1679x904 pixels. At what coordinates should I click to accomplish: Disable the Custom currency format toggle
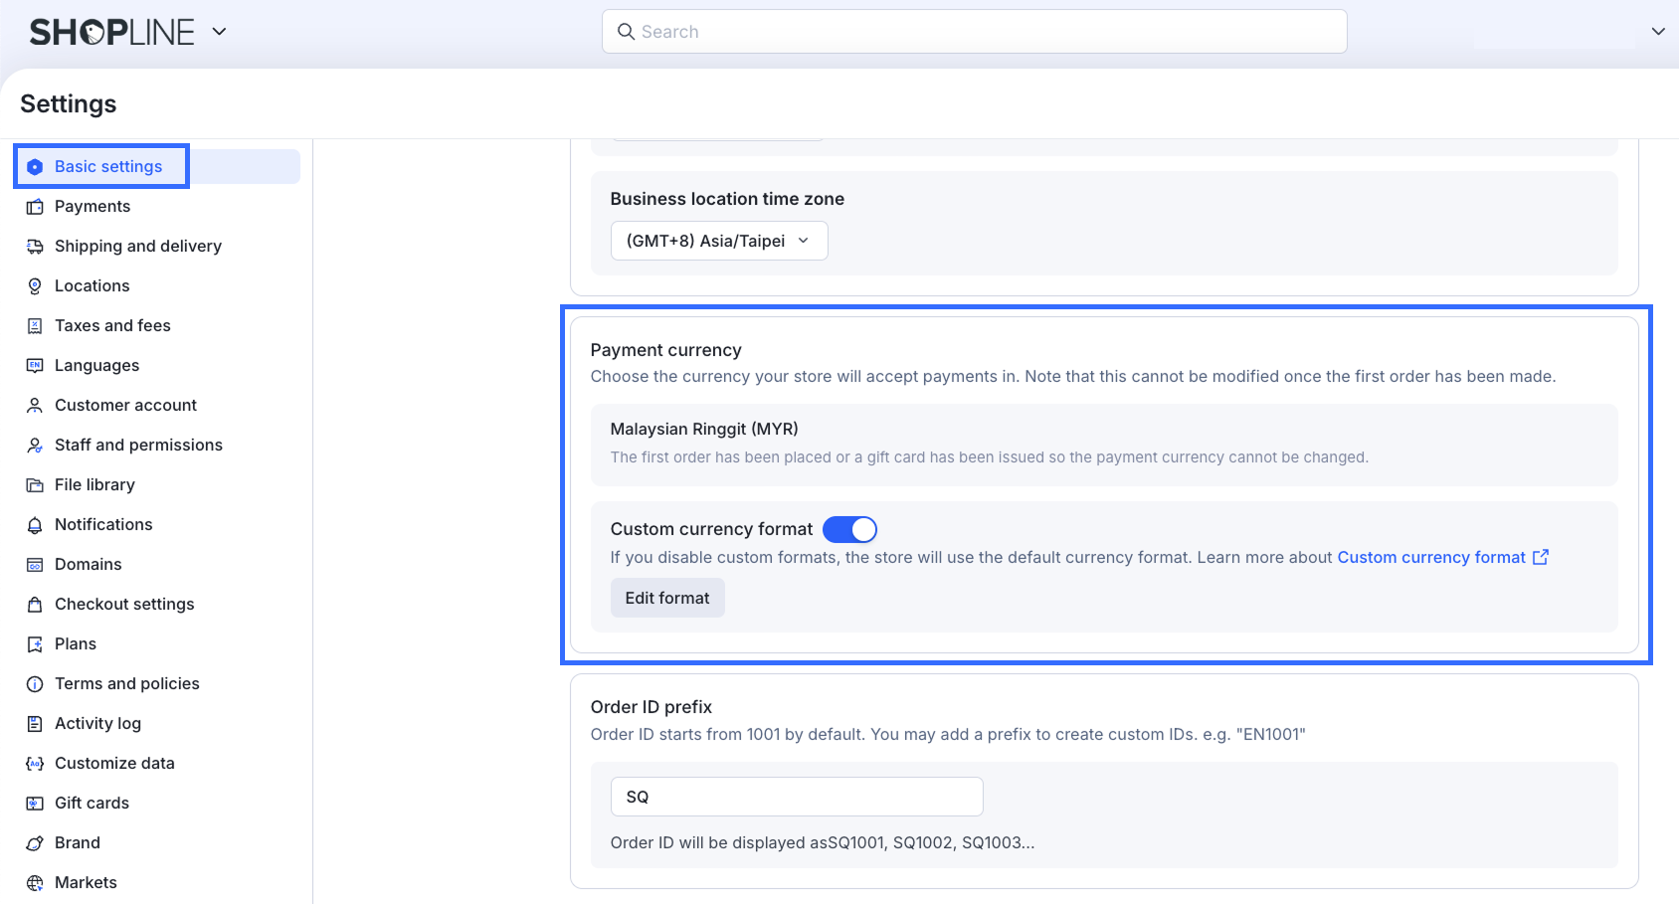(849, 529)
